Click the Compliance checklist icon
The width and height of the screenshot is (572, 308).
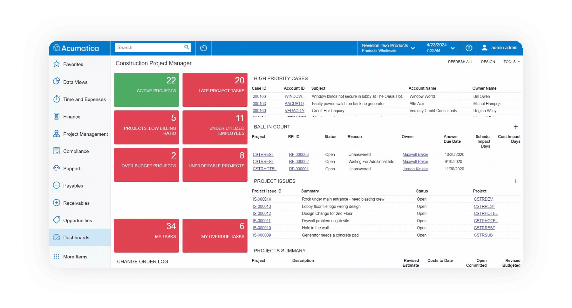pyautogui.click(x=57, y=151)
